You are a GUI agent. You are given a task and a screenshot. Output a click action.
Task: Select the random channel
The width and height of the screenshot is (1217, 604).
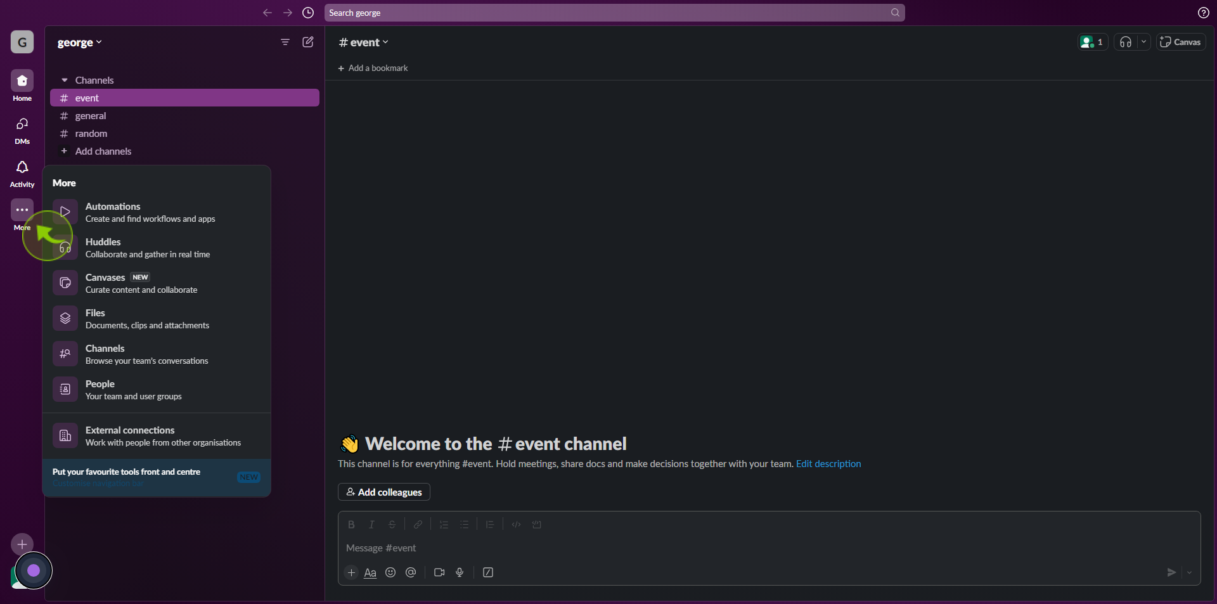point(184,133)
